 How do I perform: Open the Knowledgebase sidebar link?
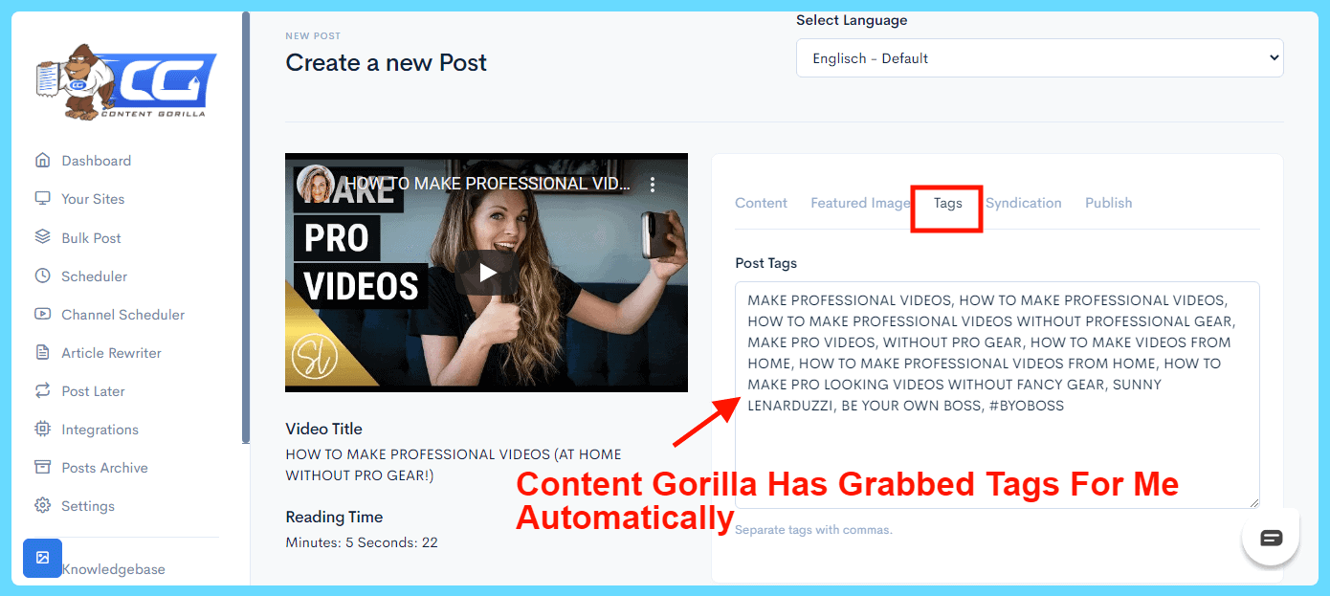pyautogui.click(x=113, y=569)
